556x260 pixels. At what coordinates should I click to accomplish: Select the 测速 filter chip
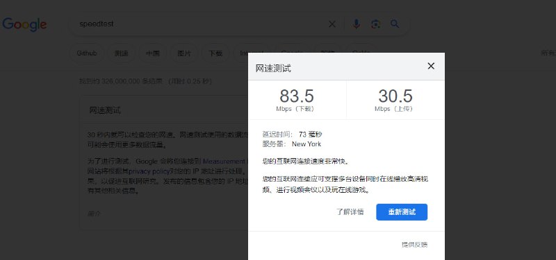pyautogui.click(x=121, y=53)
